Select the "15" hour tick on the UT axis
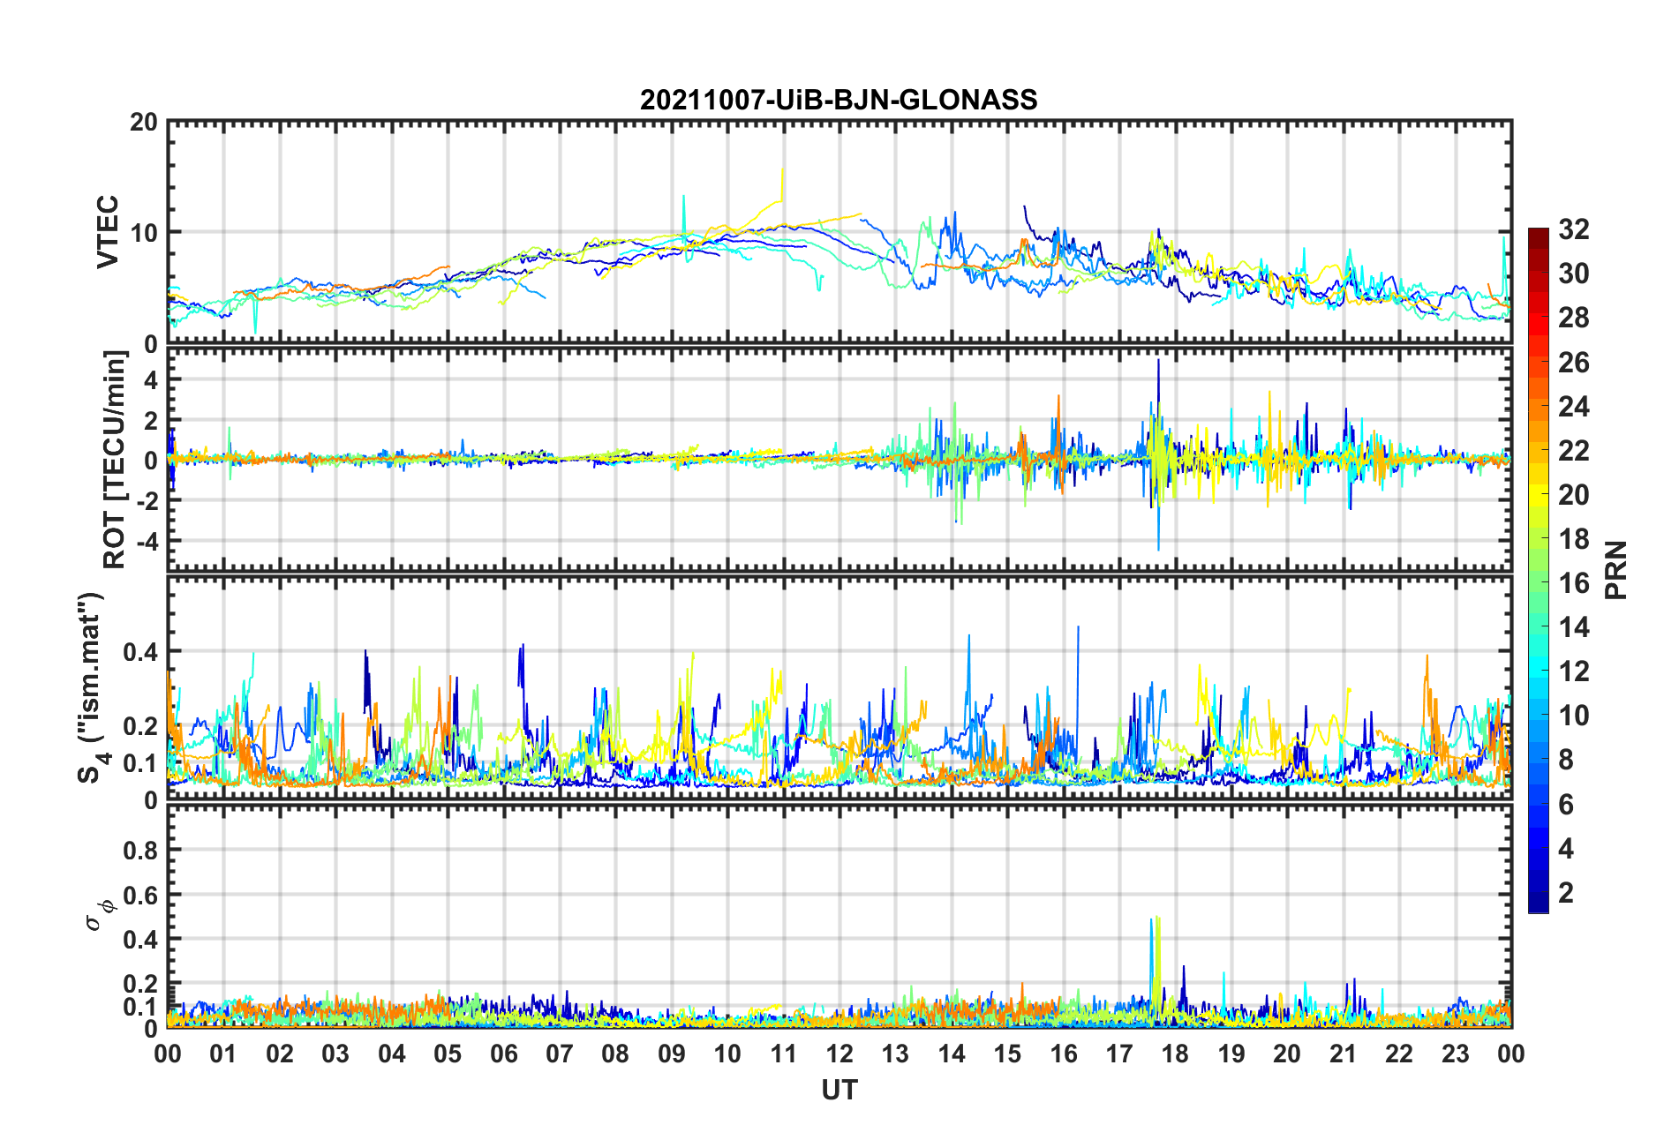Viewport: 1679px width, 1140px height. 1007,1054
